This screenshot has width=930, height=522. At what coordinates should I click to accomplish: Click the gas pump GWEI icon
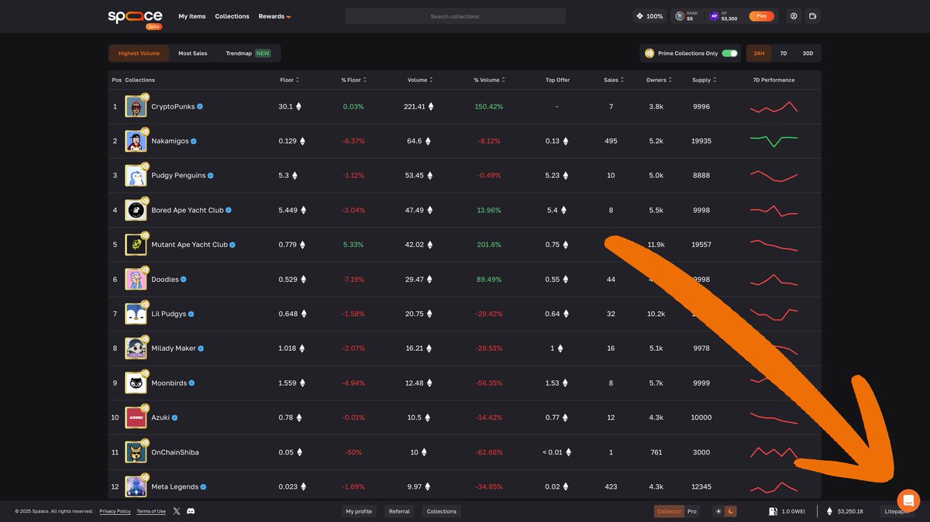[773, 511]
